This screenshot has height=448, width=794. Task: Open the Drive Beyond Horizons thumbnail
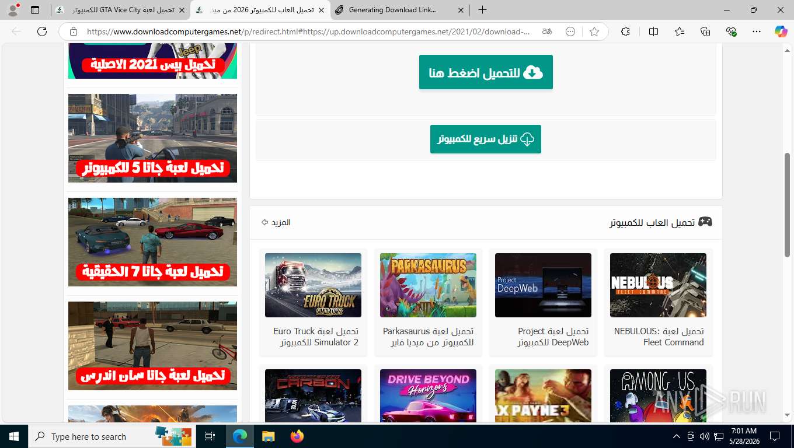tap(428, 395)
